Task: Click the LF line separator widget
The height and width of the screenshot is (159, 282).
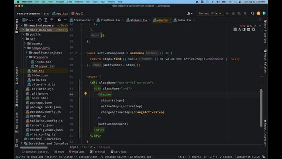Action: [x=205, y=157]
